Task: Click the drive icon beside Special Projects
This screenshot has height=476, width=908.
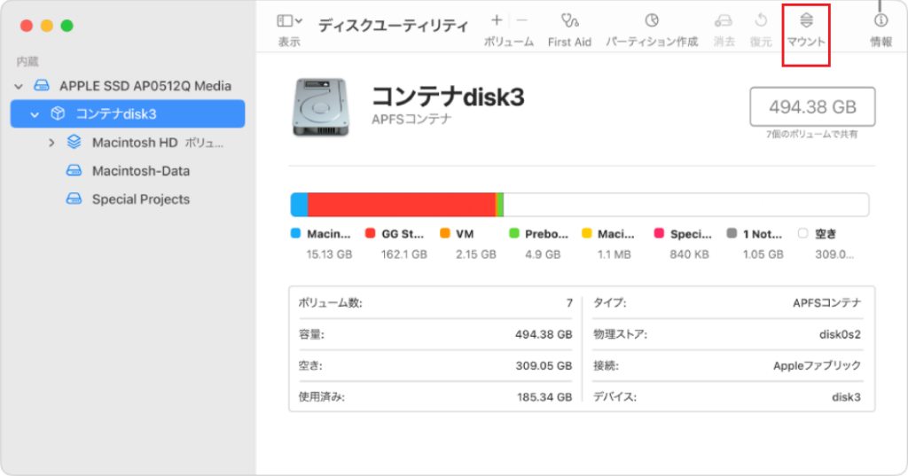Action: click(74, 199)
